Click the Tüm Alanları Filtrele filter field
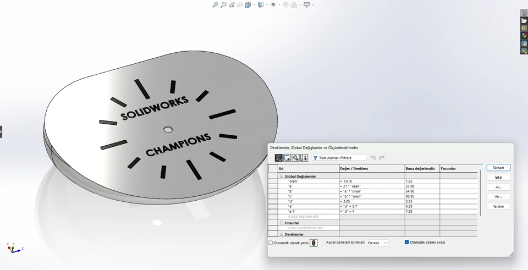The width and height of the screenshot is (528, 270). [339, 158]
